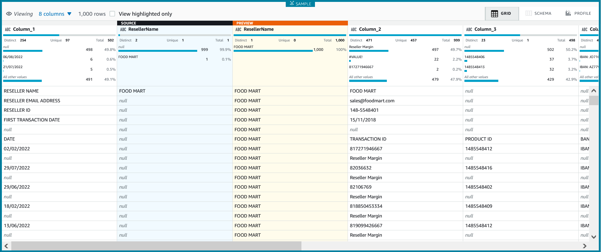This screenshot has height=252, width=601.
Task: Click the ABC type icon for Column_3
Action: [469, 29]
